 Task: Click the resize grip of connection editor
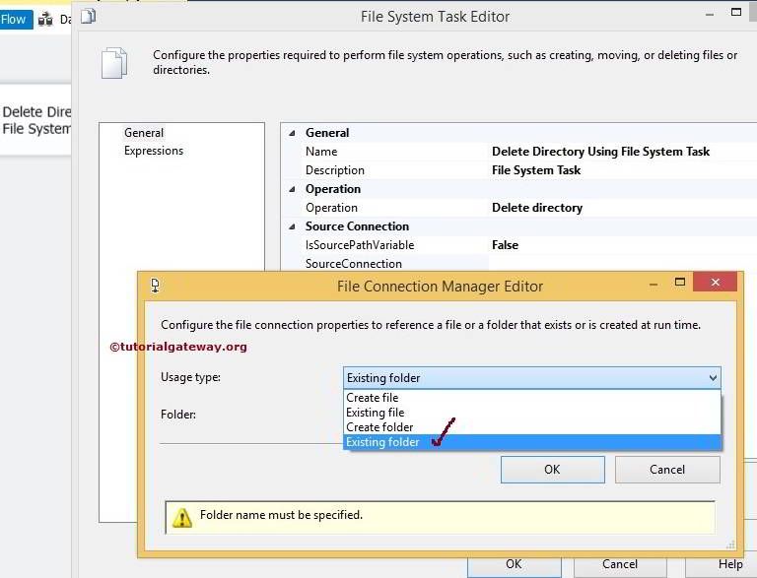pos(730,545)
